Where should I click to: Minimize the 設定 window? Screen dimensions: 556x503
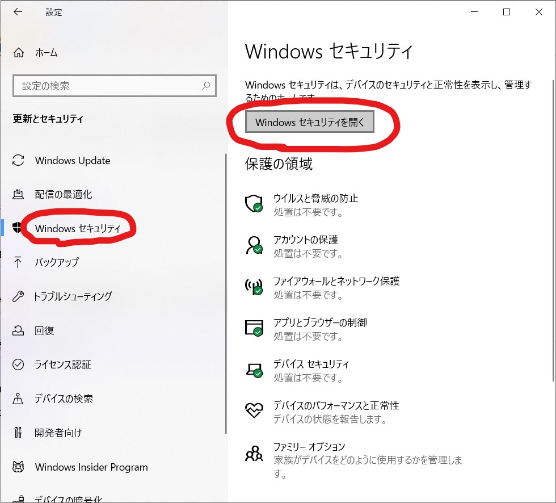(x=474, y=12)
